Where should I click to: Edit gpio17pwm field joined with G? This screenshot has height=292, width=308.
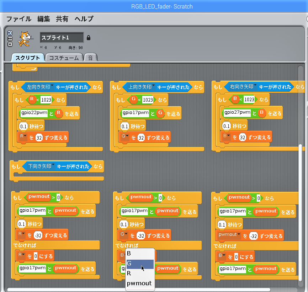coord(136,113)
